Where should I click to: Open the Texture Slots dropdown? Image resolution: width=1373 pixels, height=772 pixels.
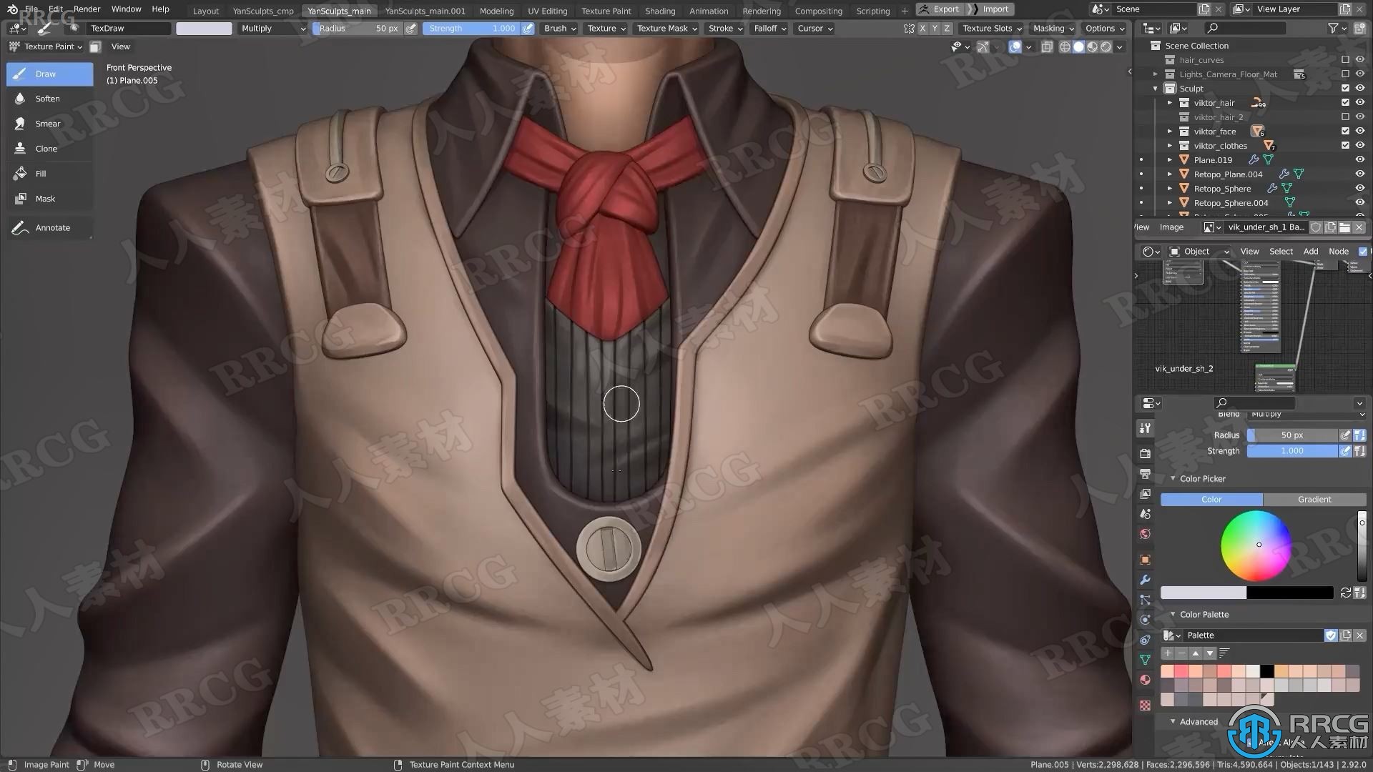[x=991, y=29]
